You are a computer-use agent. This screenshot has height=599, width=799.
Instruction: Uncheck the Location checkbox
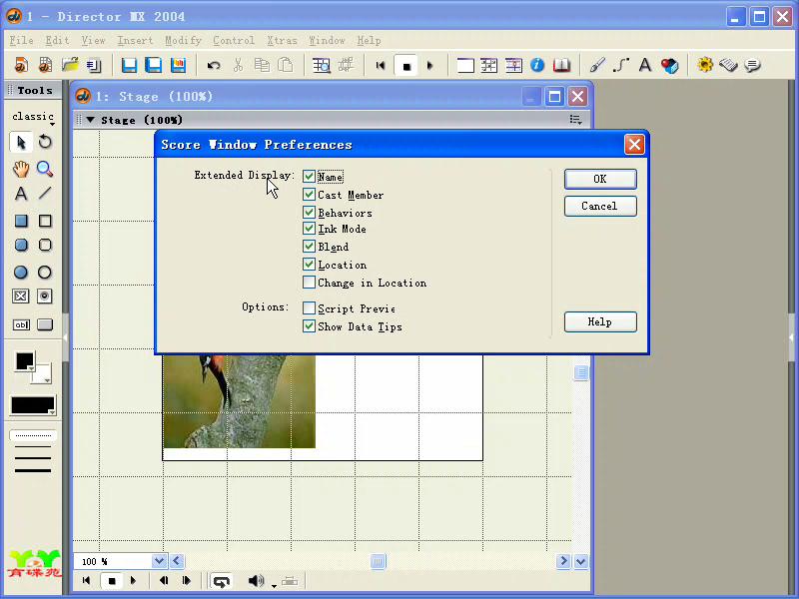click(309, 264)
